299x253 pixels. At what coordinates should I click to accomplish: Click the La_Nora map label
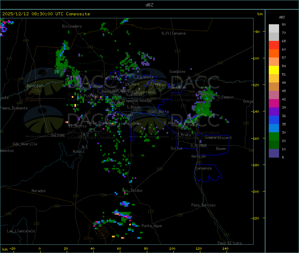133,84
